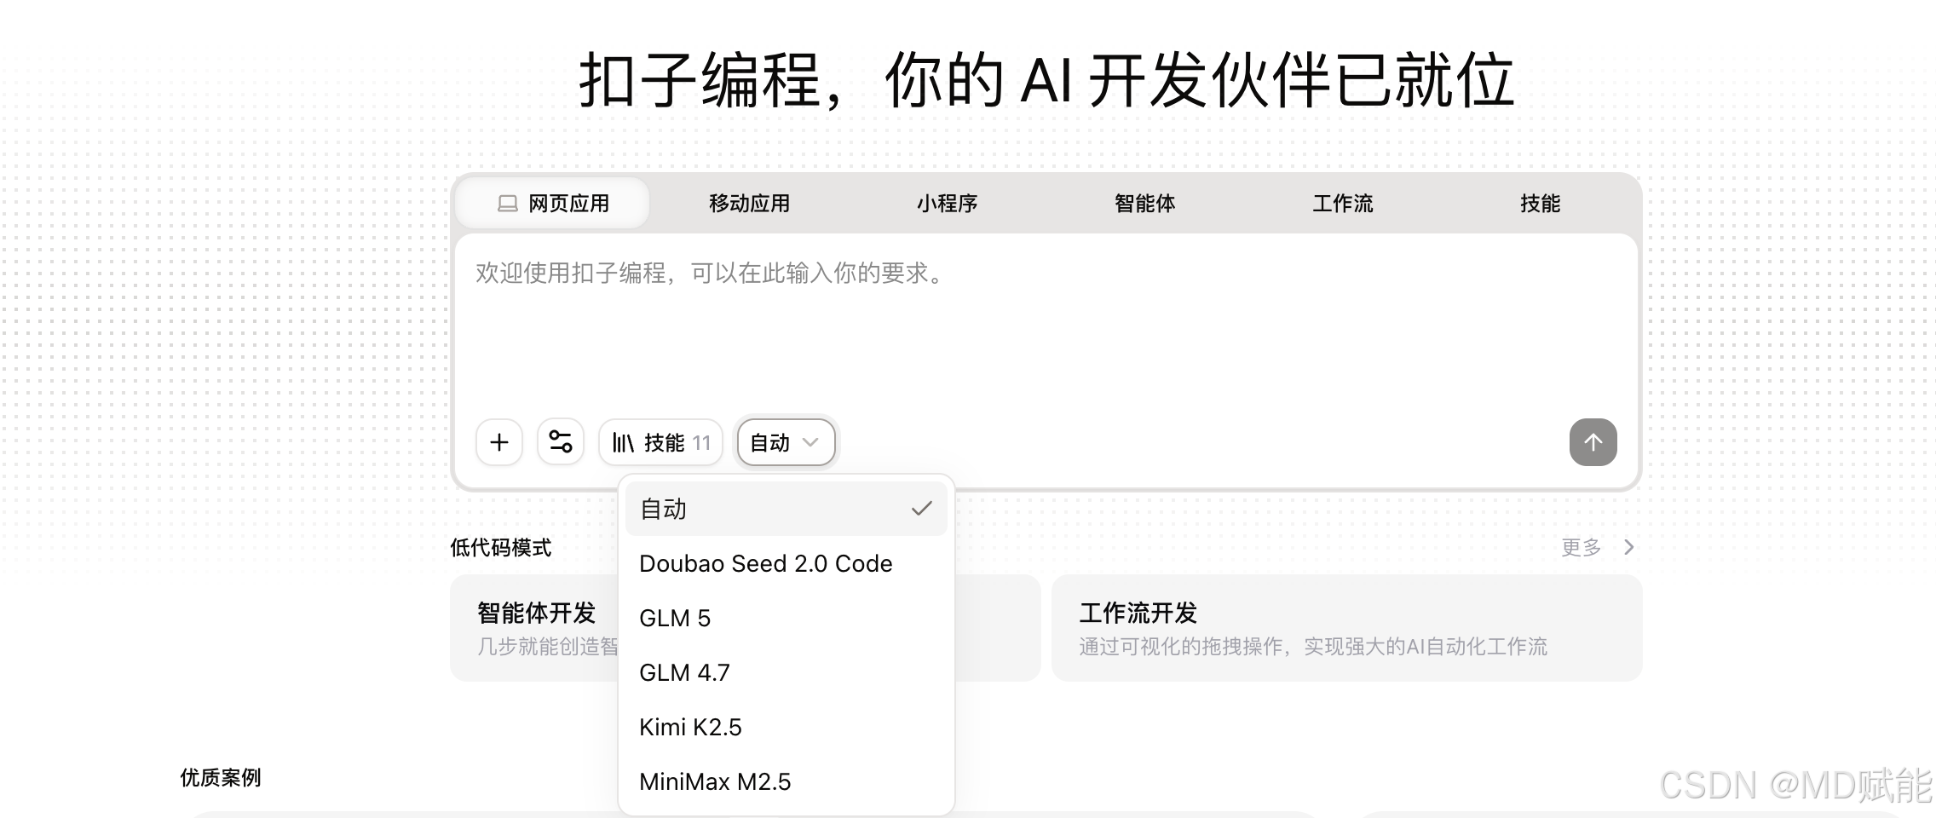
Task: Select Doubao Seed 2.0 Code model
Action: pos(766,563)
